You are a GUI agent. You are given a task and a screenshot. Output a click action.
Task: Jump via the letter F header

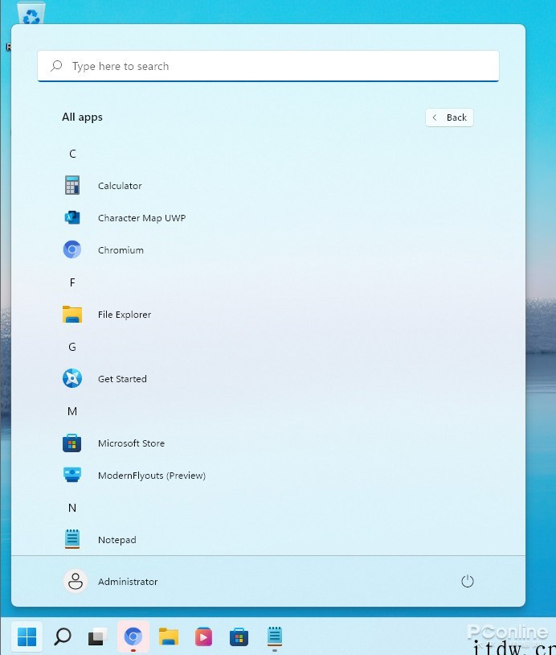(x=72, y=282)
